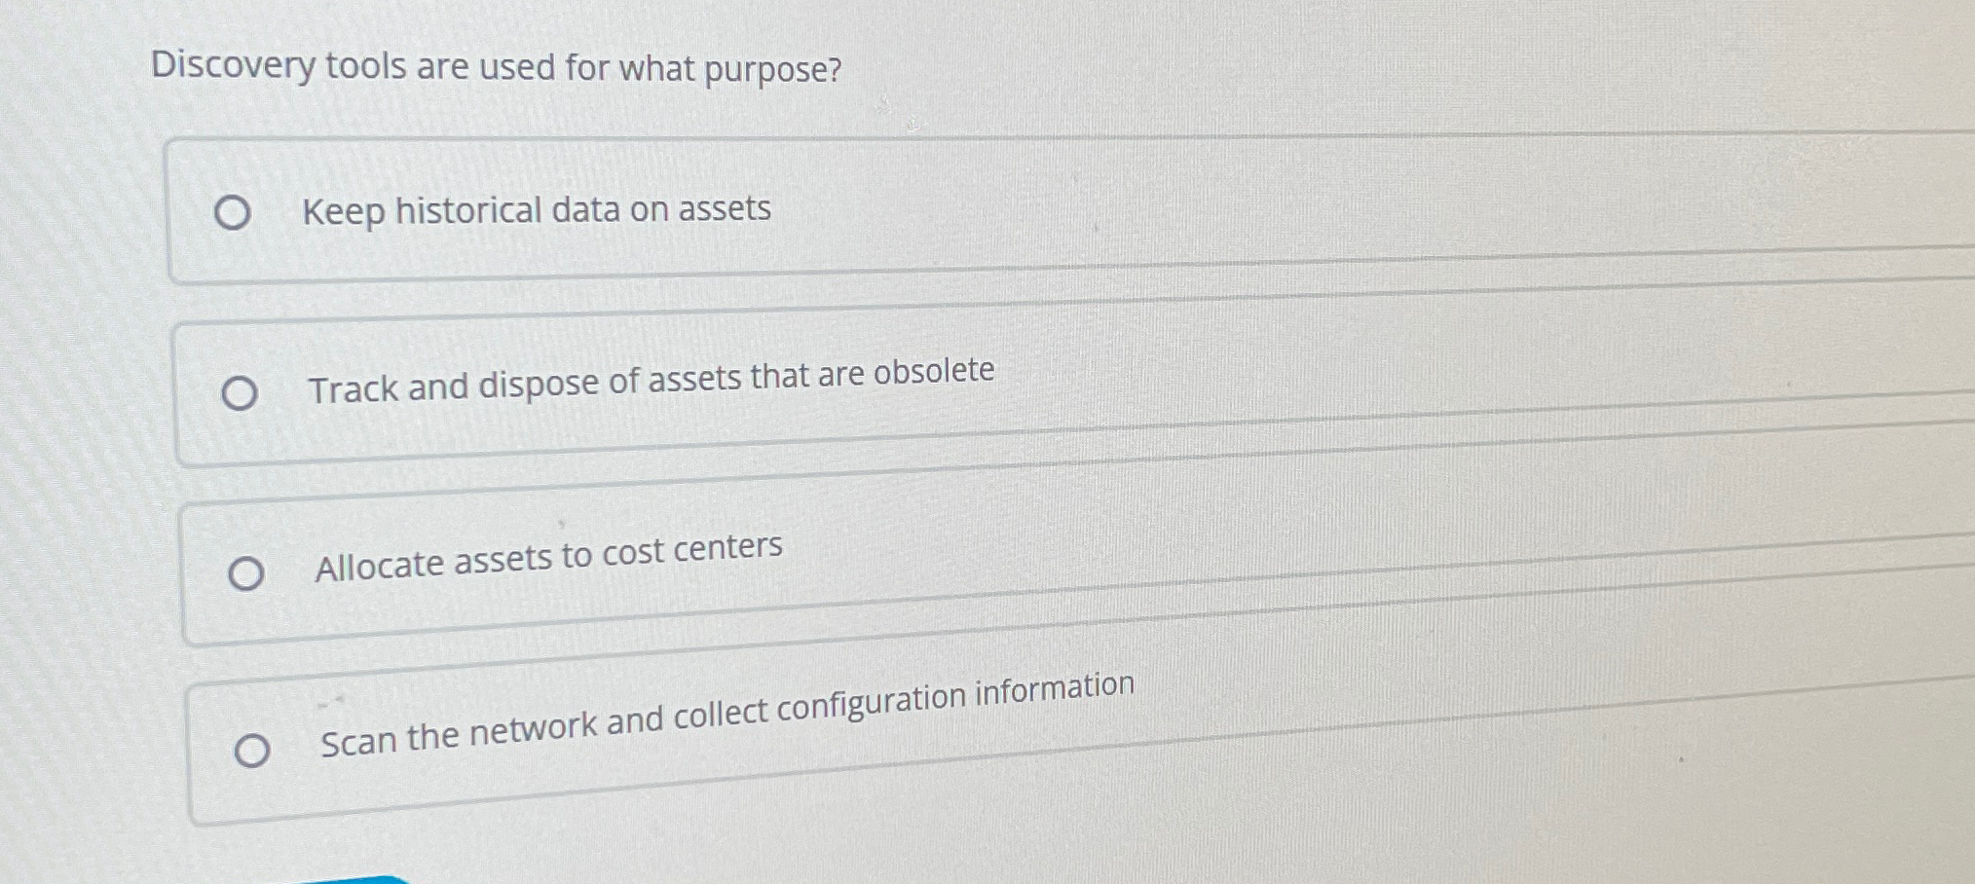1975x884 pixels.
Task: Click the text 'Track and dispose of assets that are obsolete'
Action: point(654,382)
